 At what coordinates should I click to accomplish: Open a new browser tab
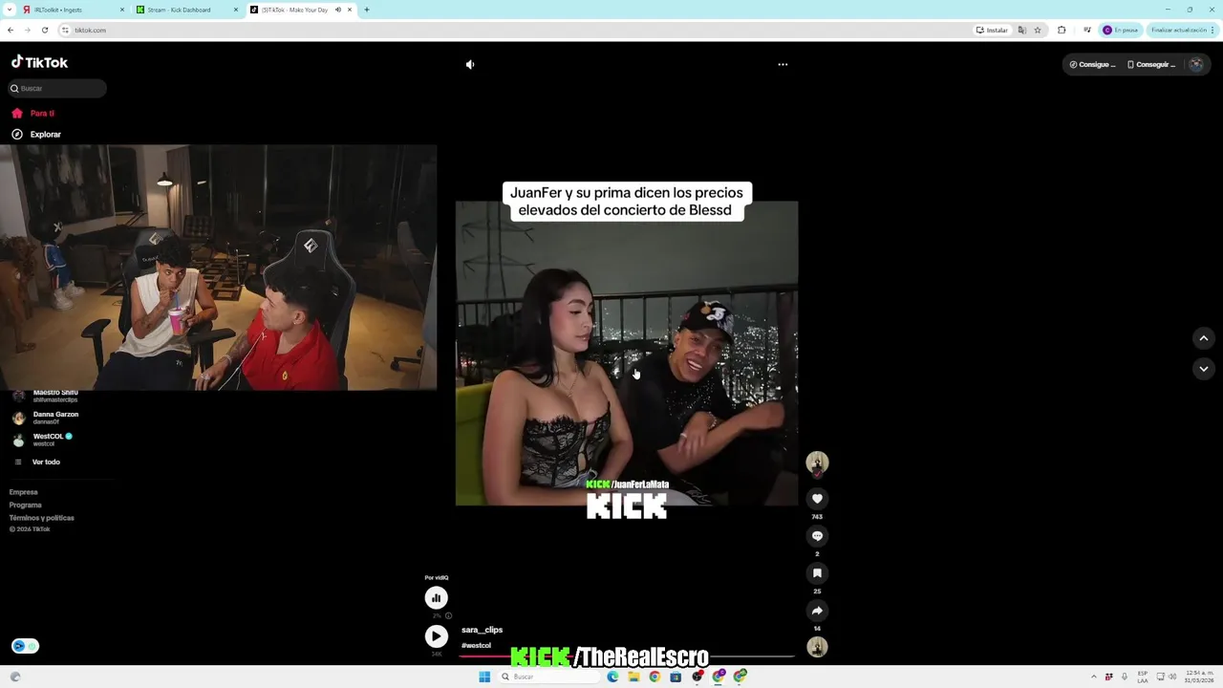[x=366, y=10]
